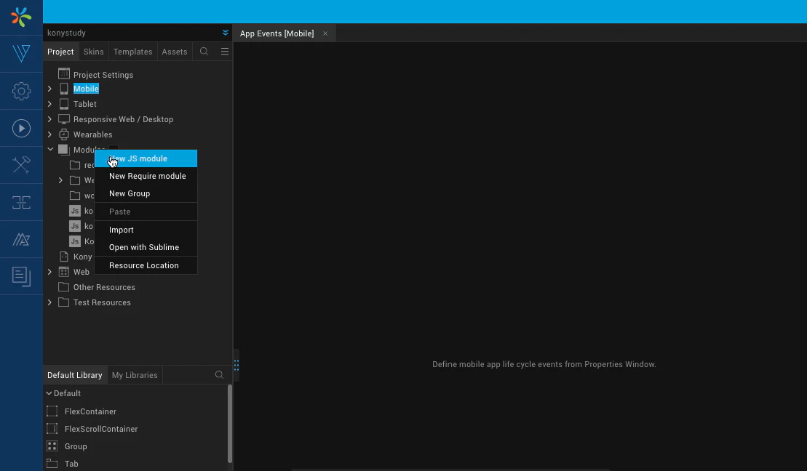Viewport: 807px width, 471px height.
Task: Select Project Settings in tree
Action: pyautogui.click(x=103, y=75)
